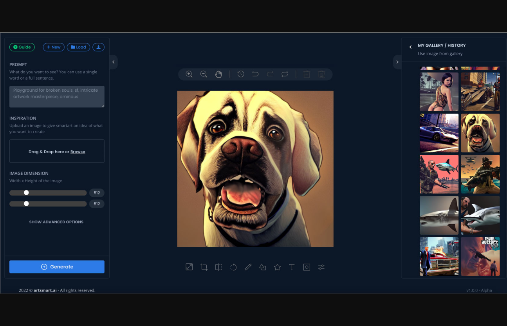
Task: Click the image width slider handle
Action: pyautogui.click(x=26, y=193)
